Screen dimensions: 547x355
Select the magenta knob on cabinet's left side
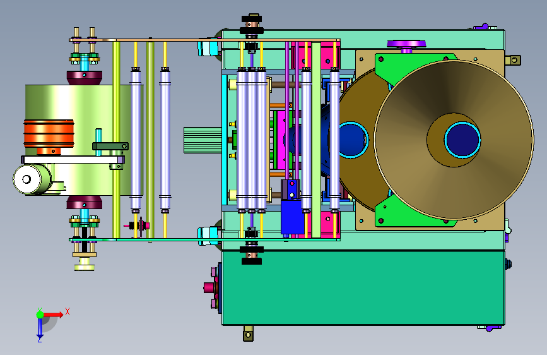[209, 288]
